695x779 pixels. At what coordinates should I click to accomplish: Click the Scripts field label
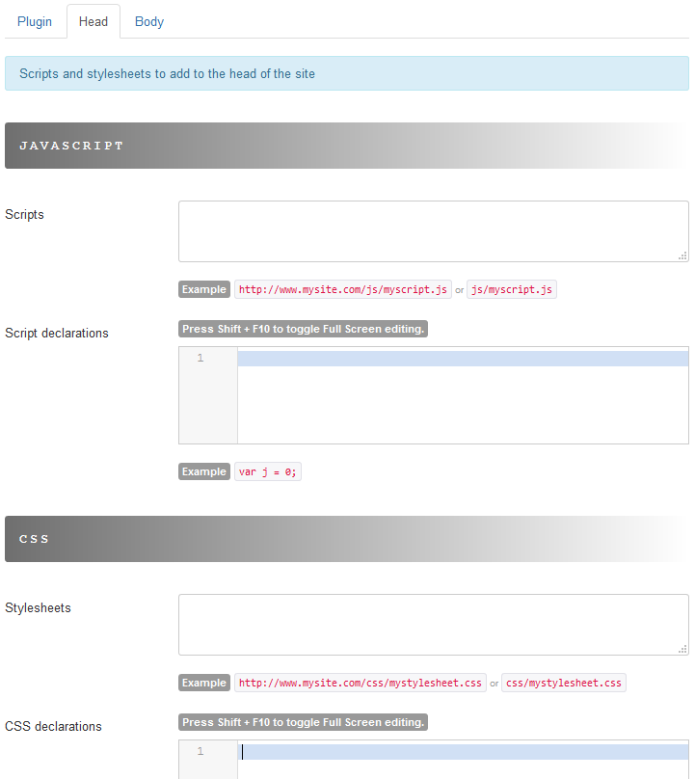pos(25,214)
